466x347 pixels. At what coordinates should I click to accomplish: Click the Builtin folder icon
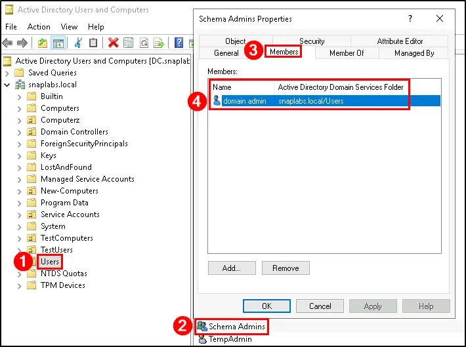point(32,96)
